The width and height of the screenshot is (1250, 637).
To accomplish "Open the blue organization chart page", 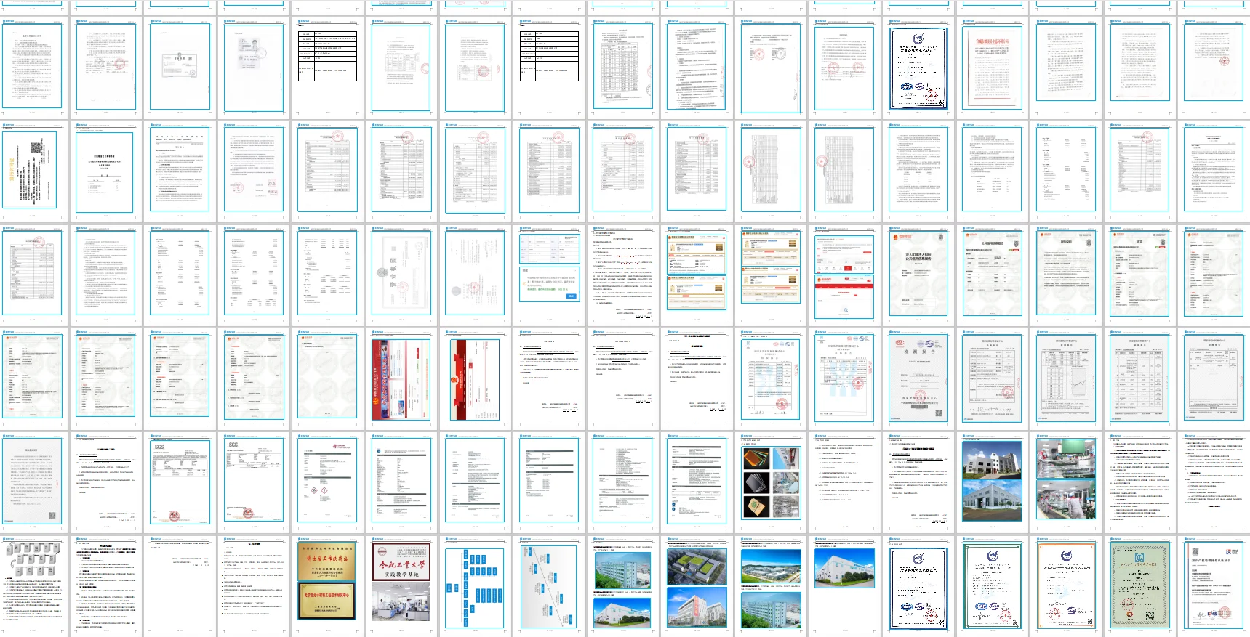I will 476,587.
